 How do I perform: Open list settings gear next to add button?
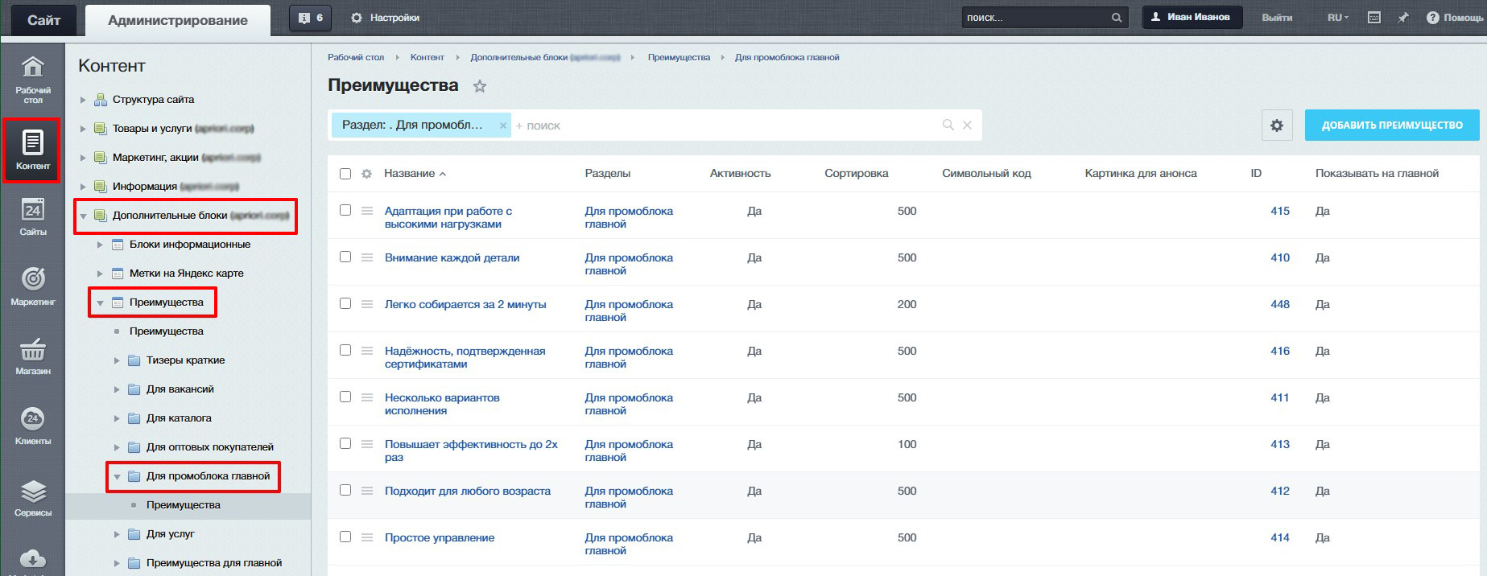tap(1276, 125)
